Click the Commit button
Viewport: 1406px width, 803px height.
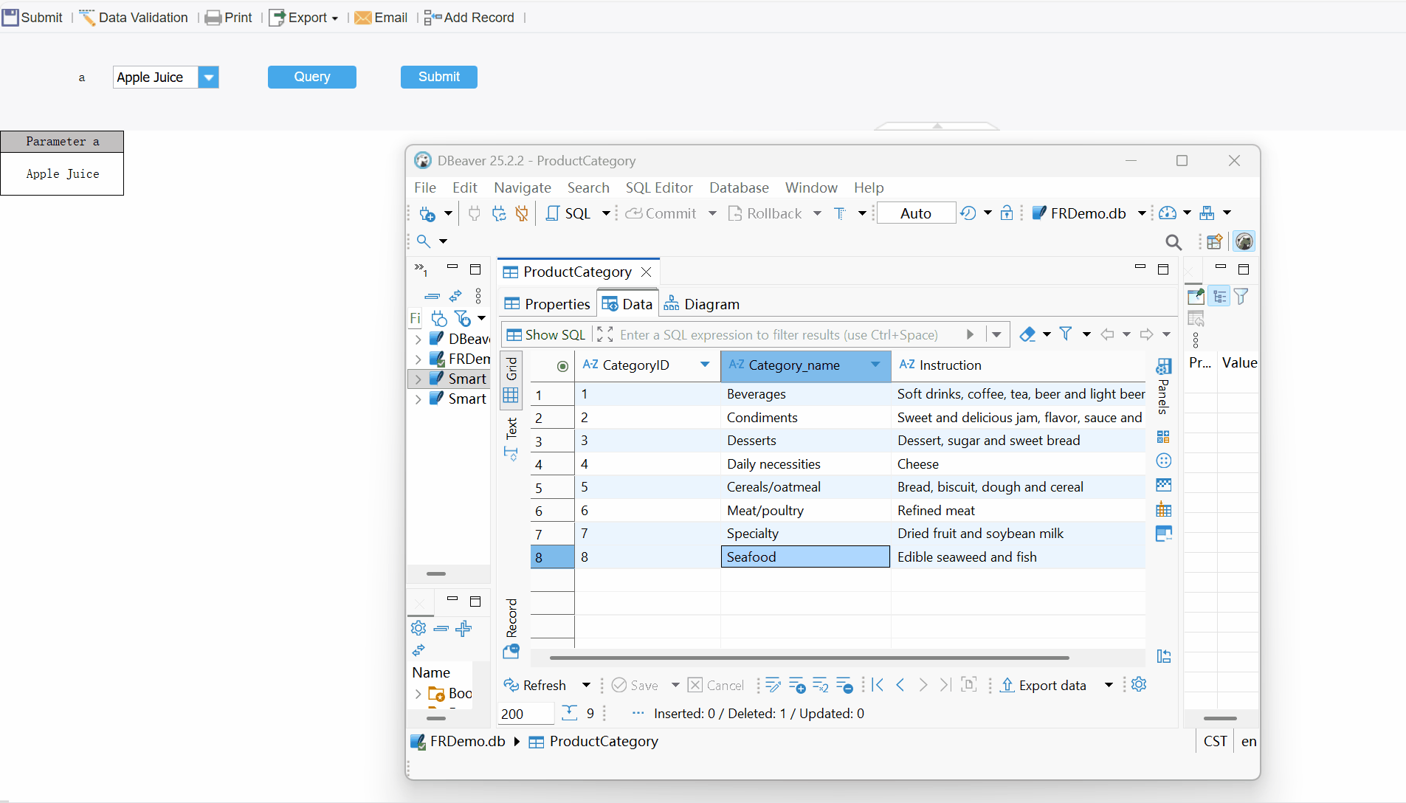pos(661,213)
